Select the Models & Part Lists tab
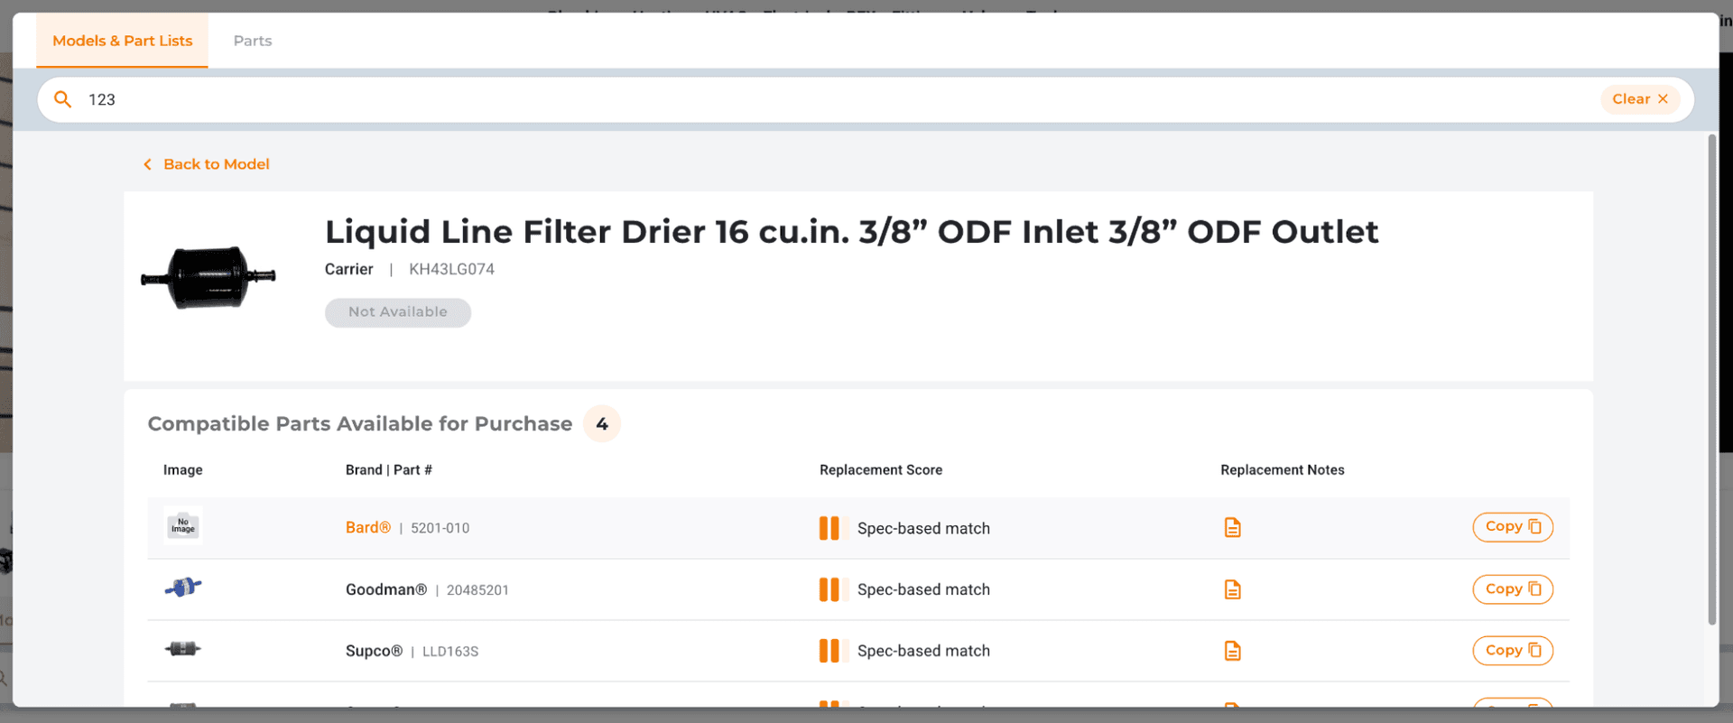 [123, 41]
